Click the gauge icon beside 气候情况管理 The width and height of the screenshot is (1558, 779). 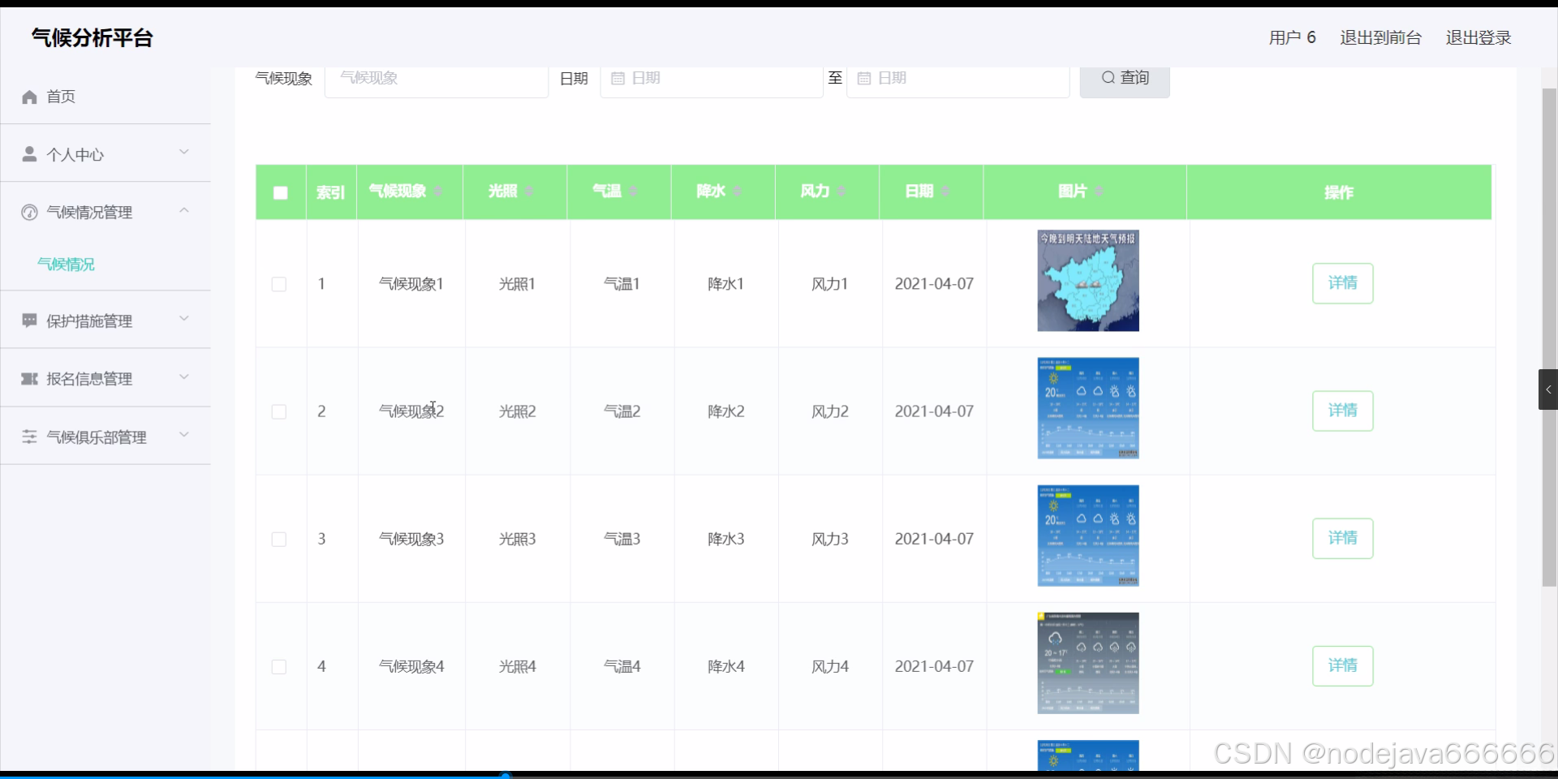click(29, 213)
